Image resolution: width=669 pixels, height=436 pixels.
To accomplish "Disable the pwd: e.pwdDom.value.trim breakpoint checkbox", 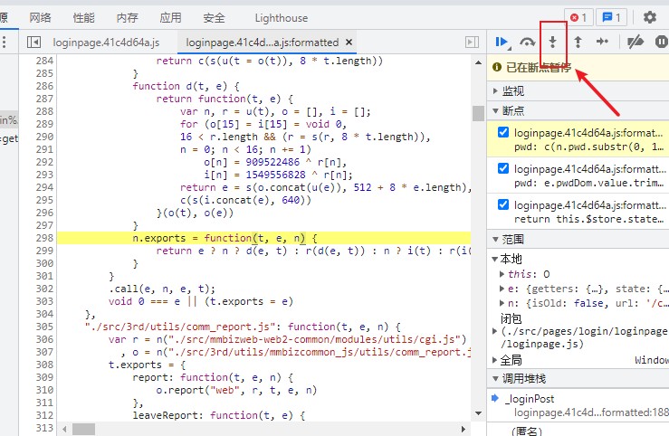I will 503,168.
